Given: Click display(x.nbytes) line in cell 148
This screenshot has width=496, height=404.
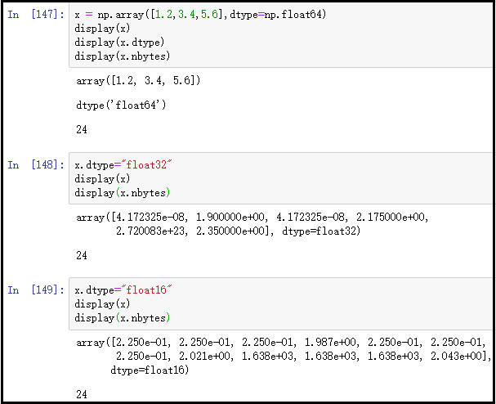Looking at the screenshot, I should tap(122, 193).
